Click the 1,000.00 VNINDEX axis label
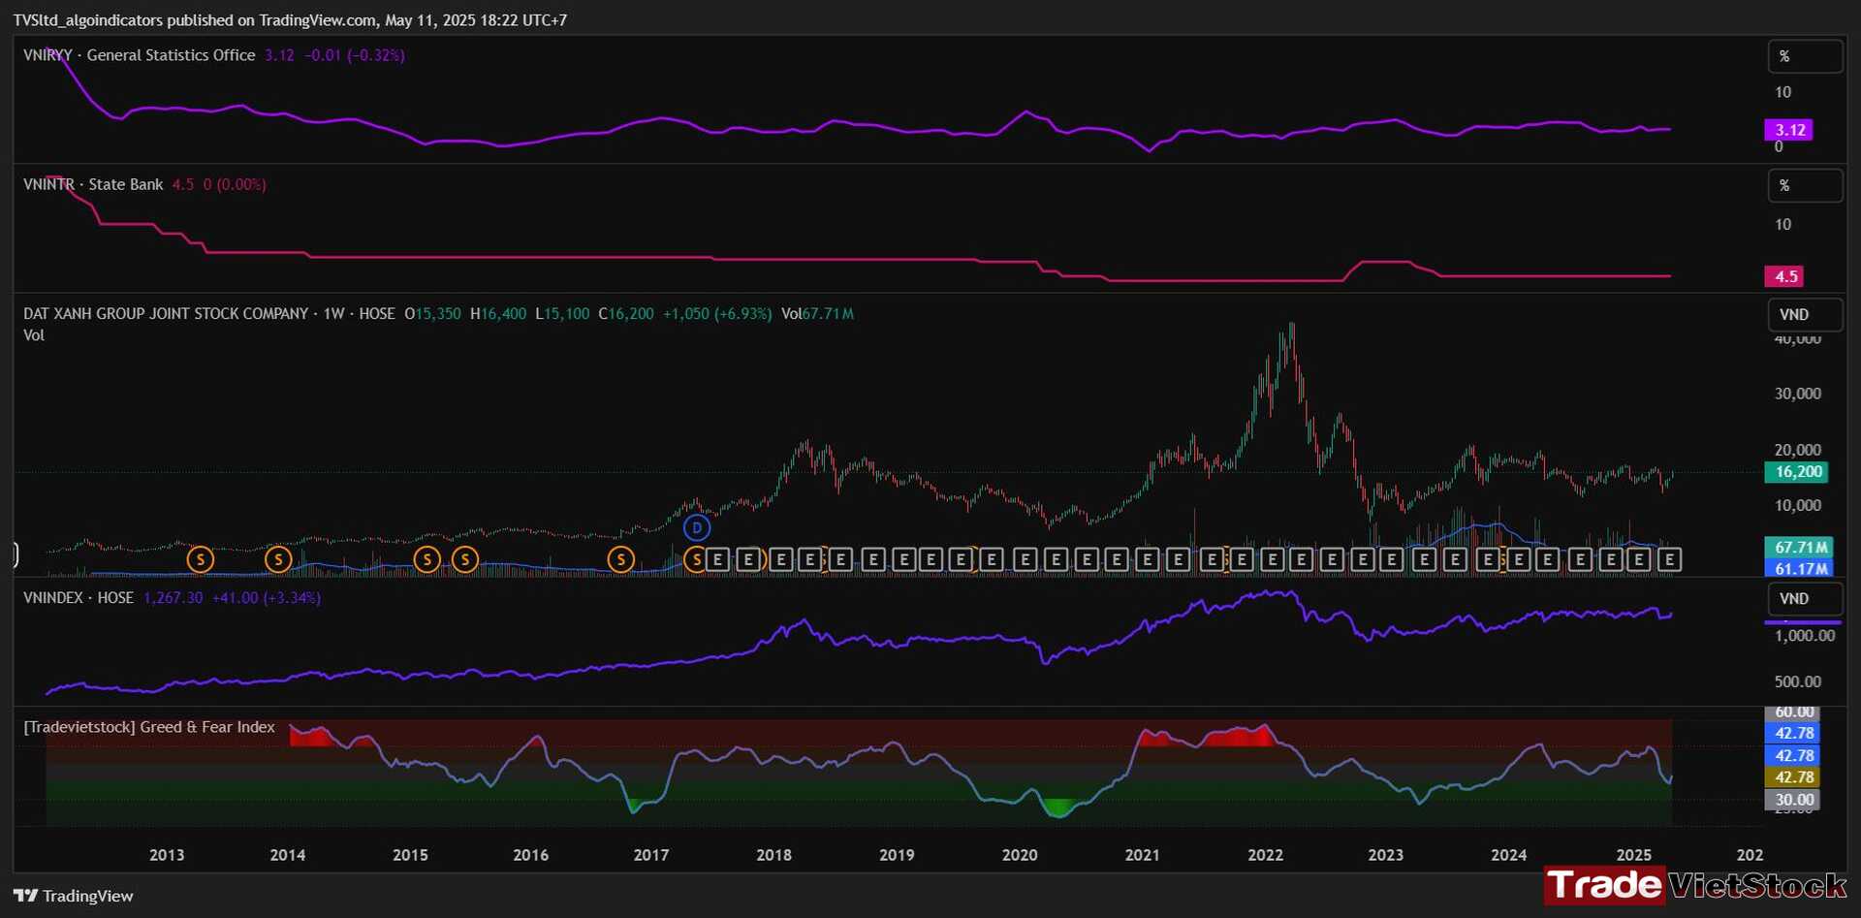The width and height of the screenshot is (1861, 918). click(x=1805, y=636)
